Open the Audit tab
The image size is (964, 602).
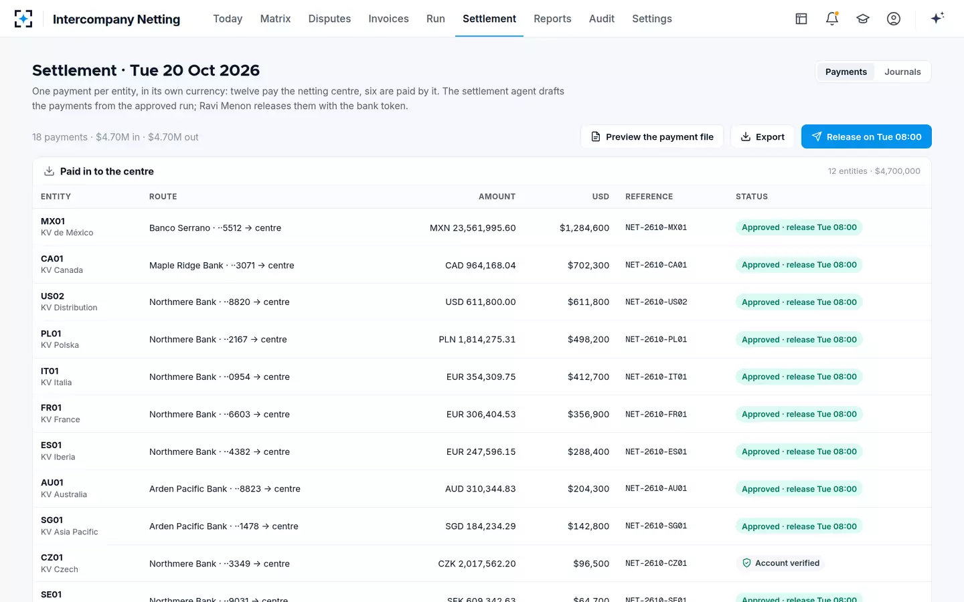coord(602,19)
